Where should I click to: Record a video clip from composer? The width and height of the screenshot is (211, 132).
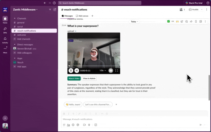click(x=84, y=125)
